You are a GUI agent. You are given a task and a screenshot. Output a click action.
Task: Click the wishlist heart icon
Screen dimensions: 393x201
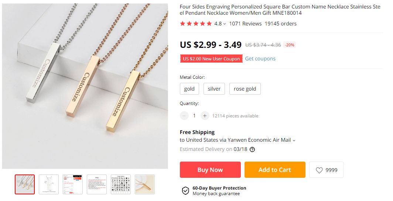pyautogui.click(x=319, y=170)
